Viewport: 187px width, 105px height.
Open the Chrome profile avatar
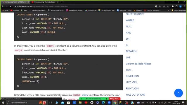pos(181,6)
